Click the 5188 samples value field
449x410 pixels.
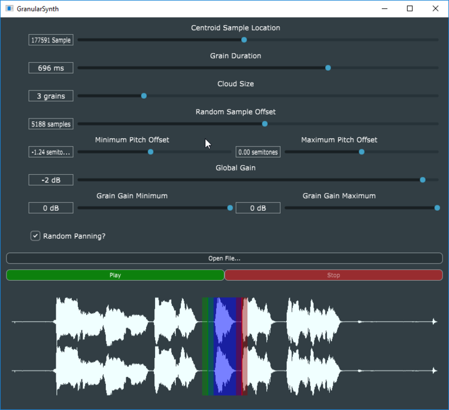click(51, 124)
